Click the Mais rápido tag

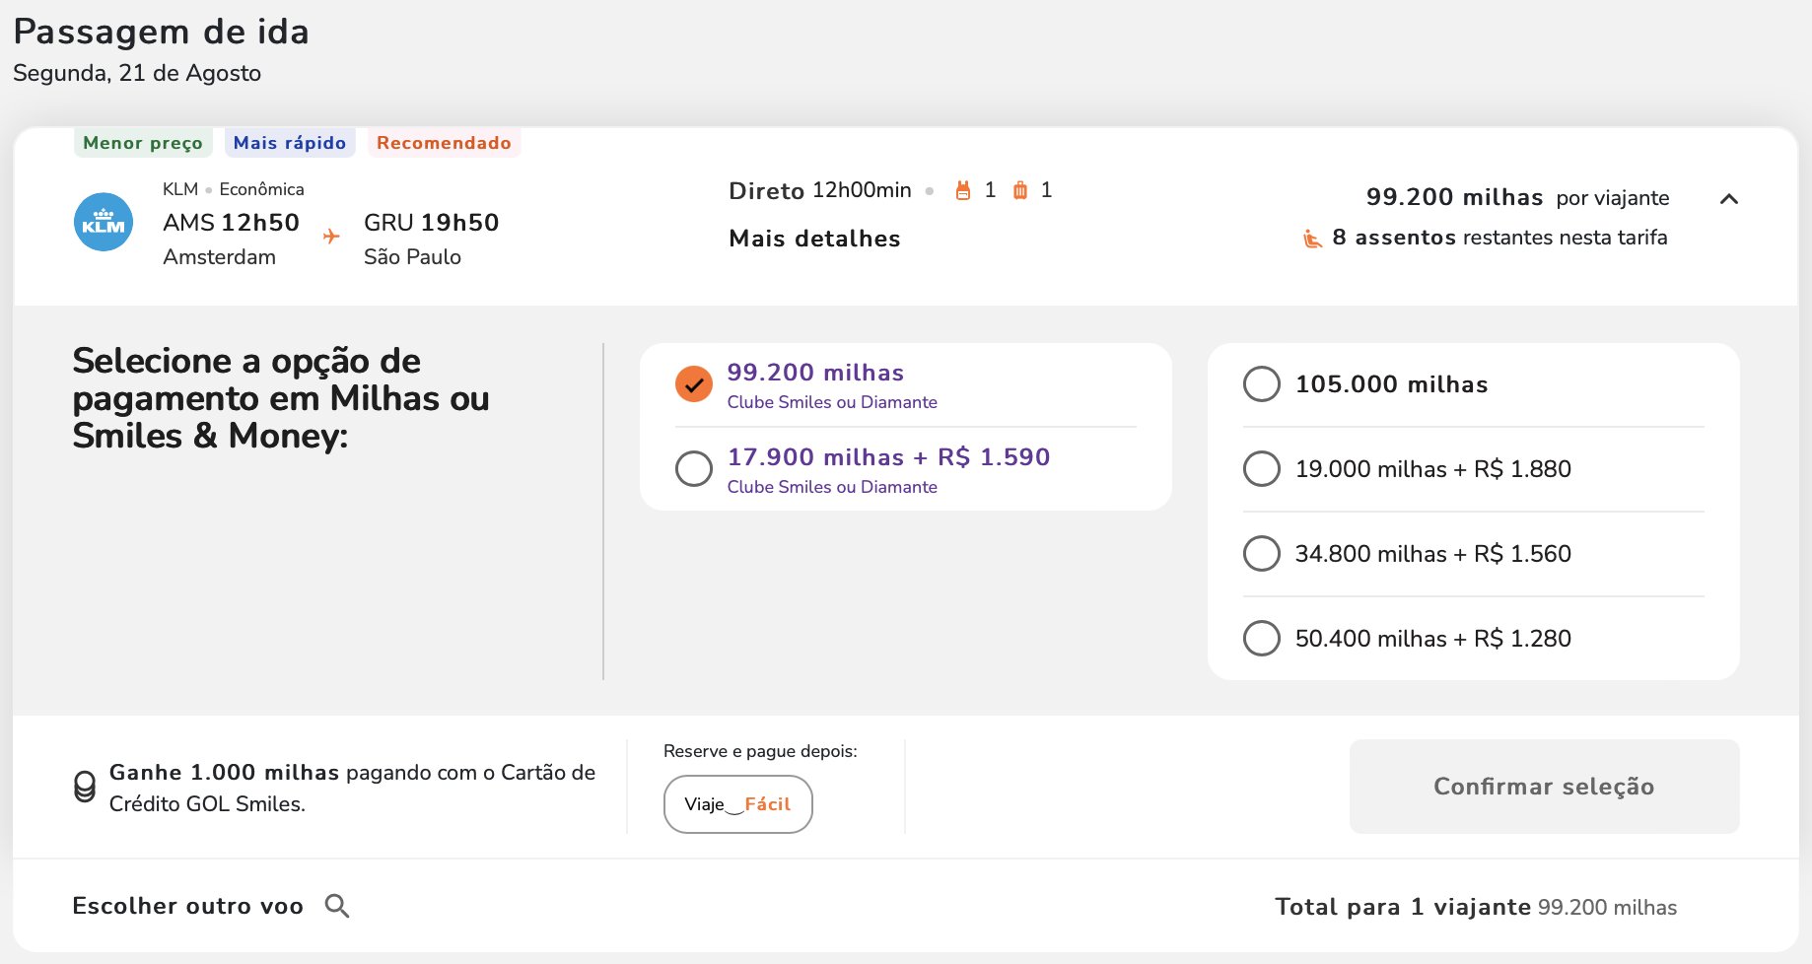290,143
